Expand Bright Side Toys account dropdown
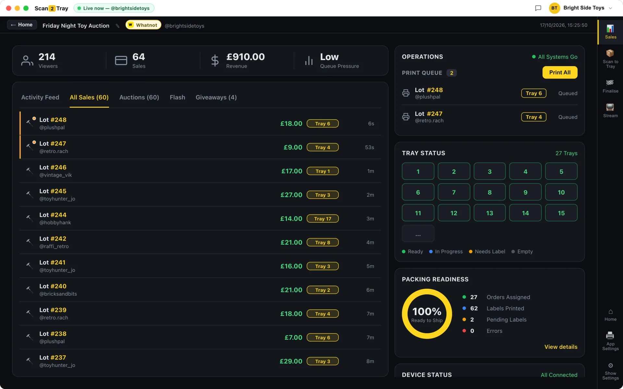The height and width of the screenshot is (389, 623). pyautogui.click(x=610, y=8)
